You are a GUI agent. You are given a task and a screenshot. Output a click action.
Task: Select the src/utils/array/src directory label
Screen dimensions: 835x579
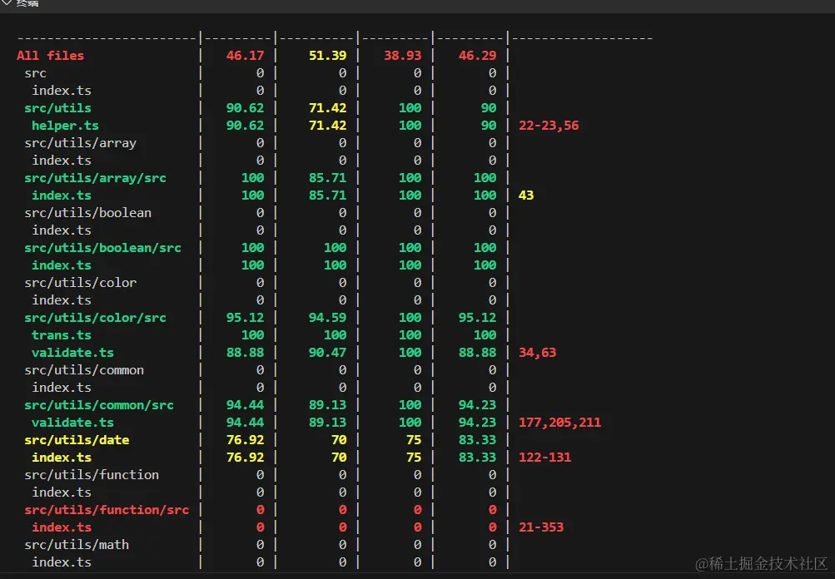[96, 178]
